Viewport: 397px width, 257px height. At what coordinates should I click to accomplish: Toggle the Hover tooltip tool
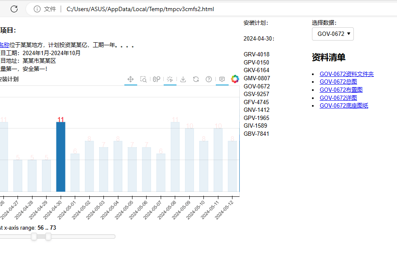222,79
